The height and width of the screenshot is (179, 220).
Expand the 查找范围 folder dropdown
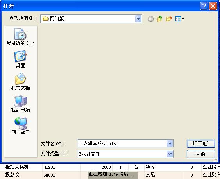tap(138, 19)
